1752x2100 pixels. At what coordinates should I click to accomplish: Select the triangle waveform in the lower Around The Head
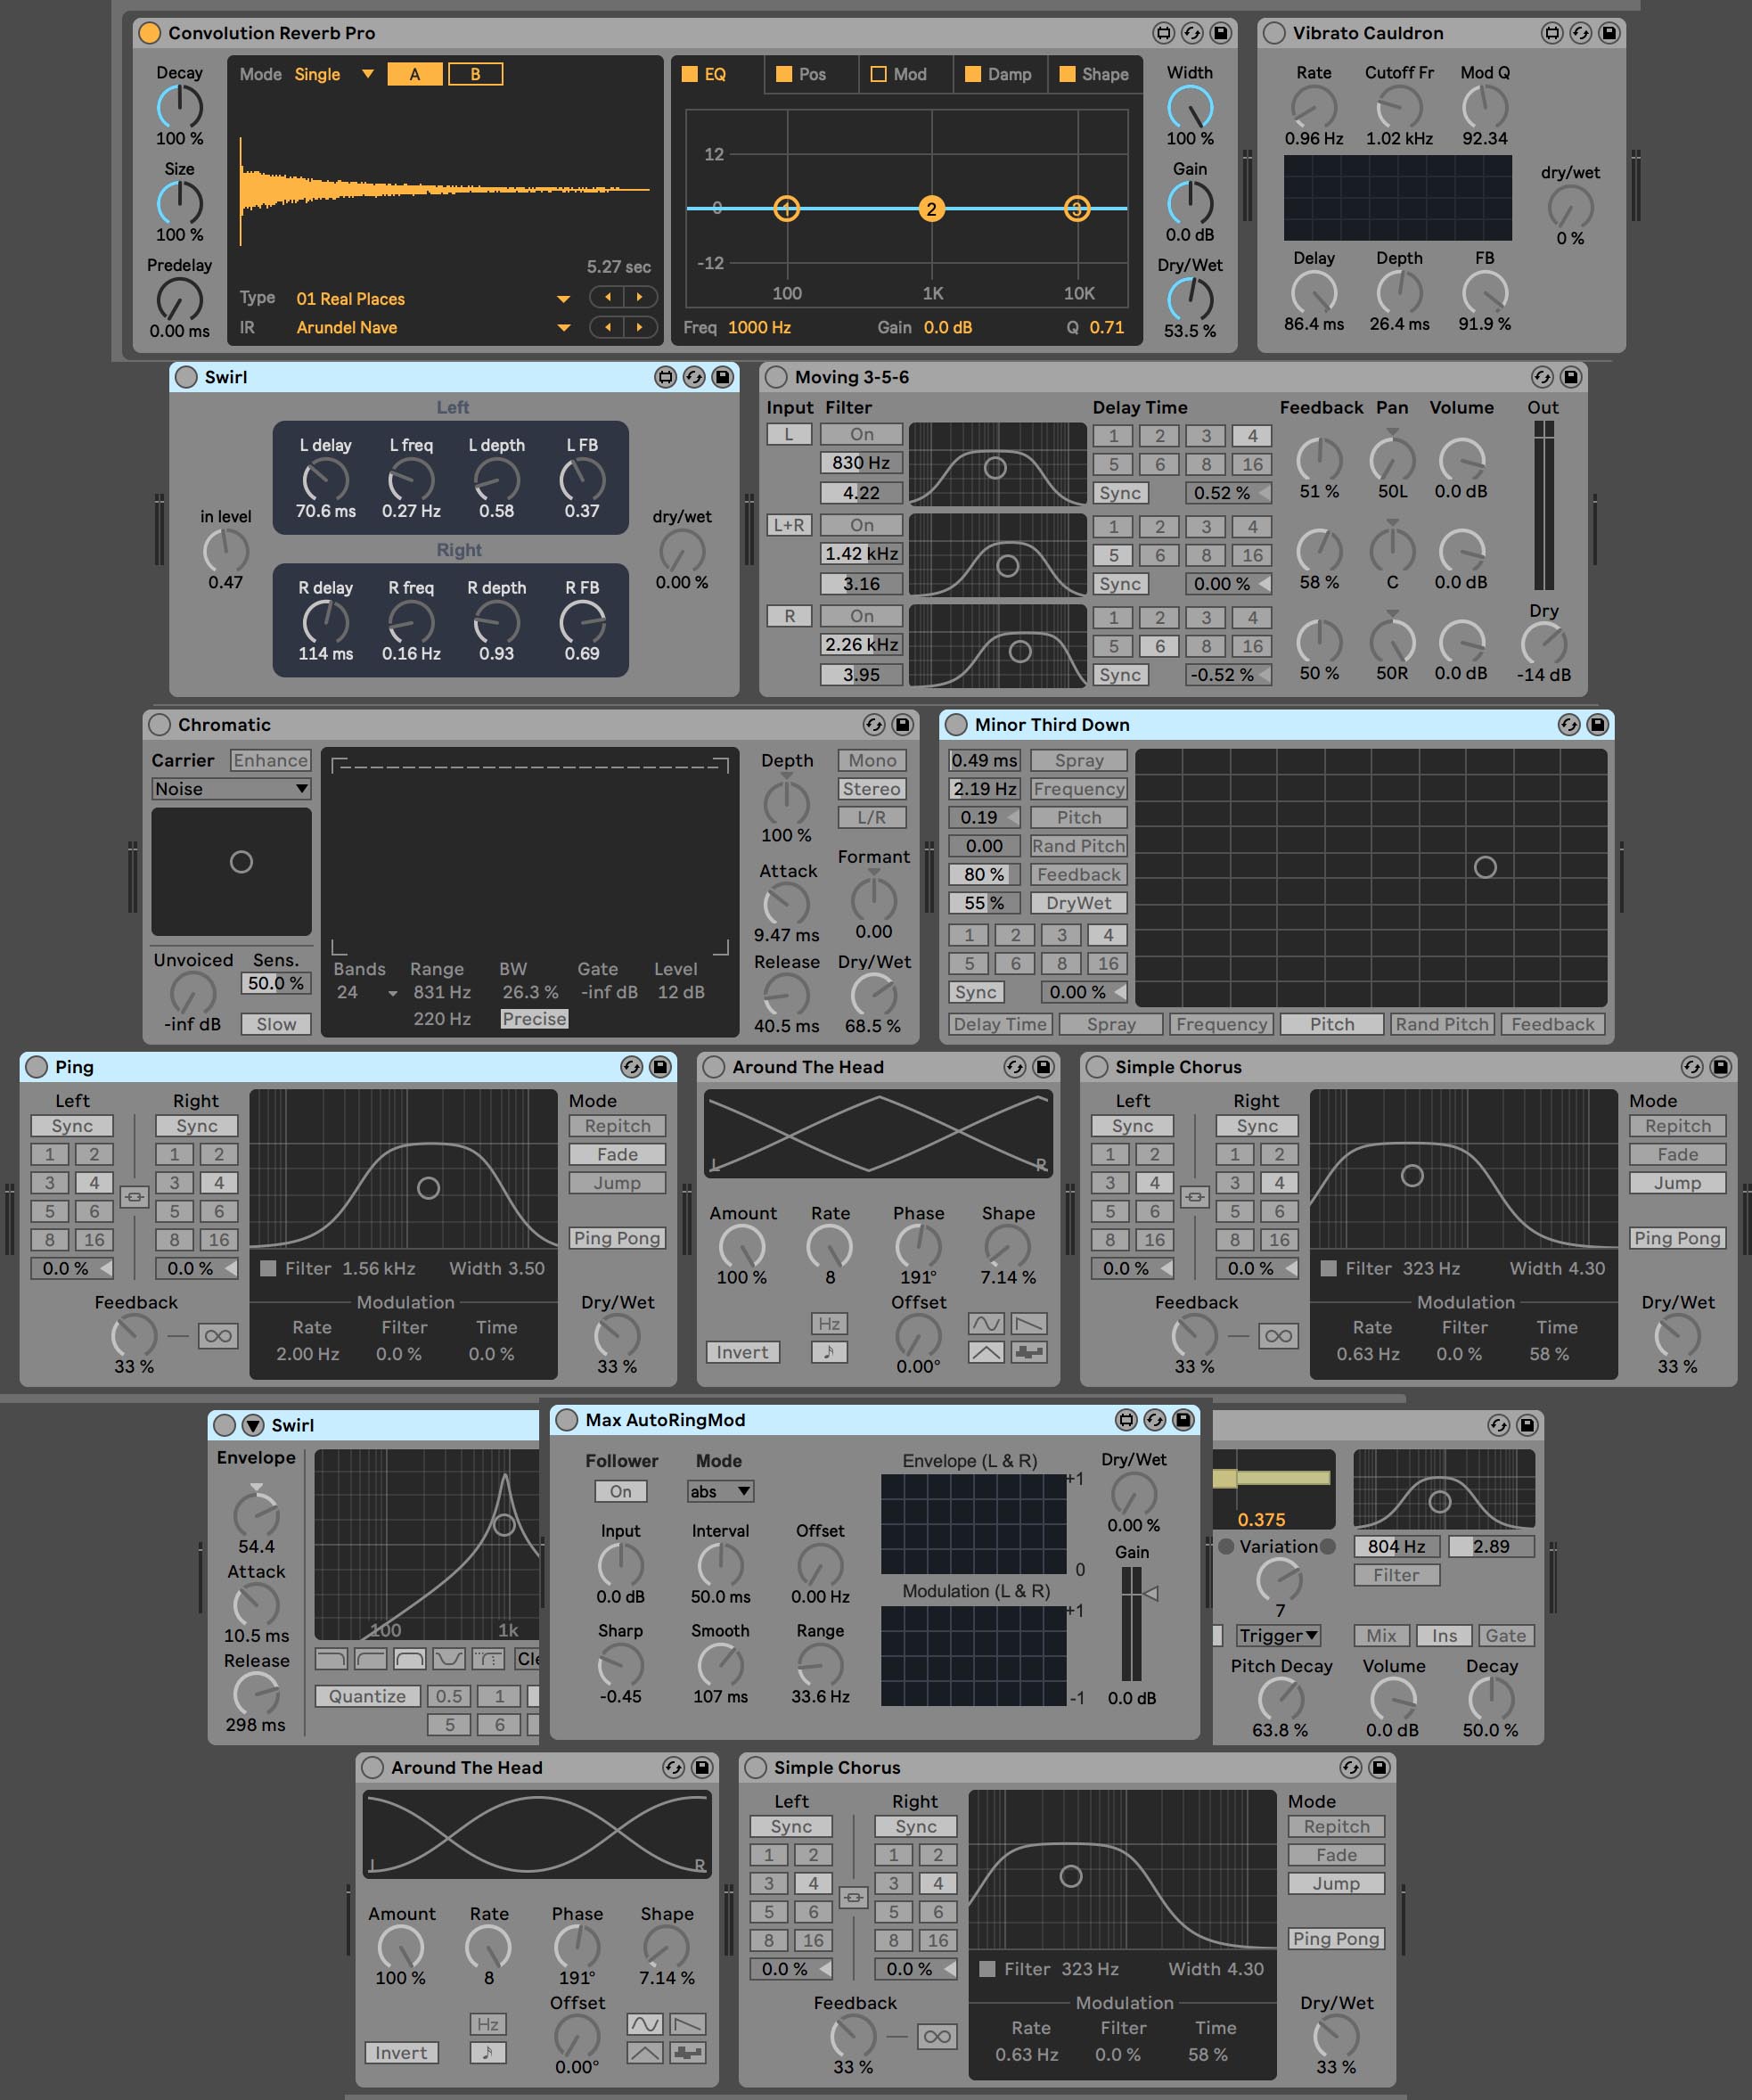click(x=645, y=2053)
